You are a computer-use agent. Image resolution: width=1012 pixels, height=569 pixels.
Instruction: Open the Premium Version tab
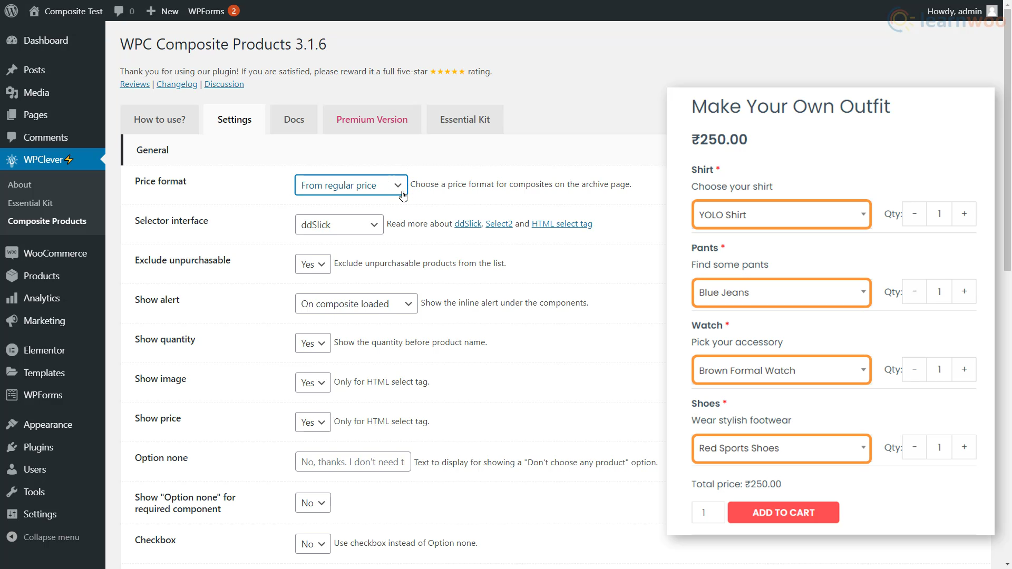tap(372, 120)
